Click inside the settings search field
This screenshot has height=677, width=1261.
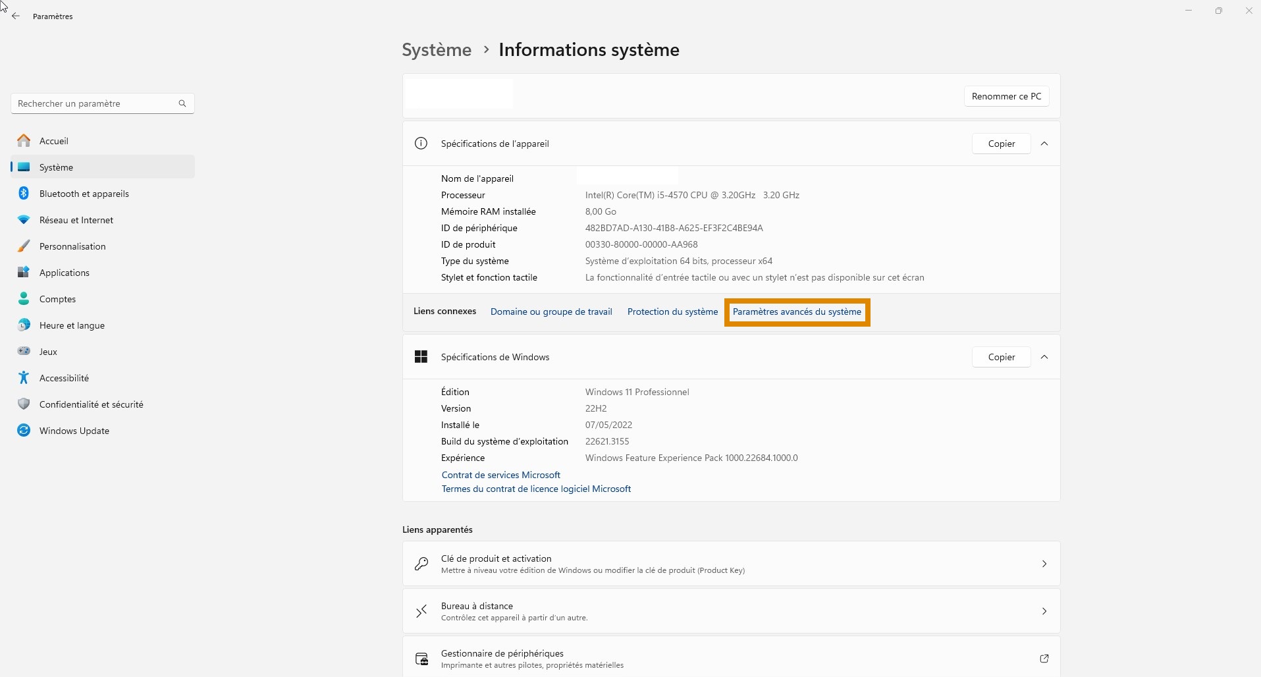(x=92, y=103)
